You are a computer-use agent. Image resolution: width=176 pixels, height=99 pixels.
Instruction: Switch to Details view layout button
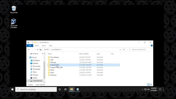tap(148, 84)
